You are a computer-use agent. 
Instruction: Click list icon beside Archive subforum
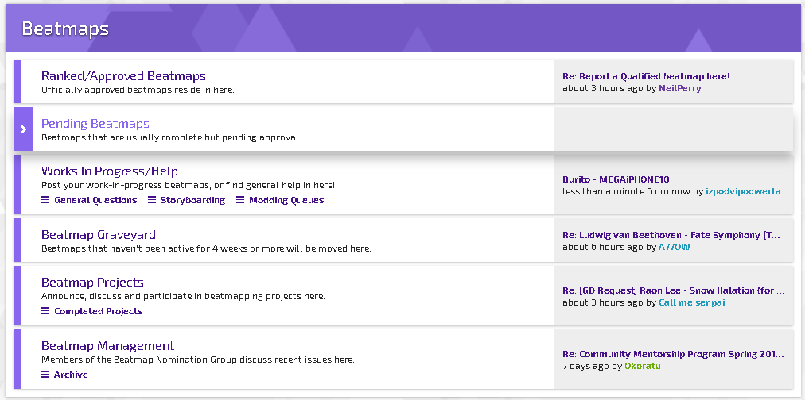[x=45, y=375]
